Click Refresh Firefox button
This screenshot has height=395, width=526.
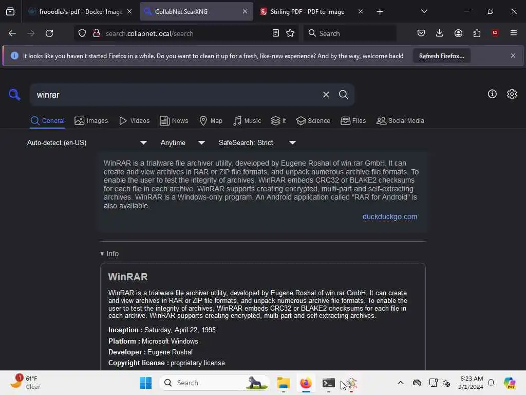point(441,56)
